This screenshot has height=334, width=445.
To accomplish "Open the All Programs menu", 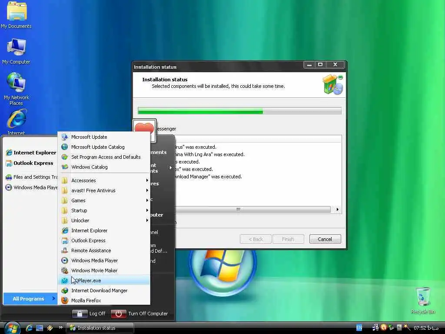I will click(x=30, y=298).
